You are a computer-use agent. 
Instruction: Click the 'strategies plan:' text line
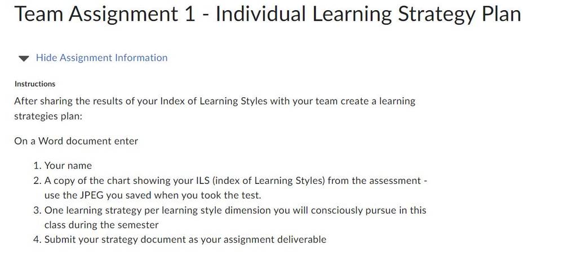[49, 117]
